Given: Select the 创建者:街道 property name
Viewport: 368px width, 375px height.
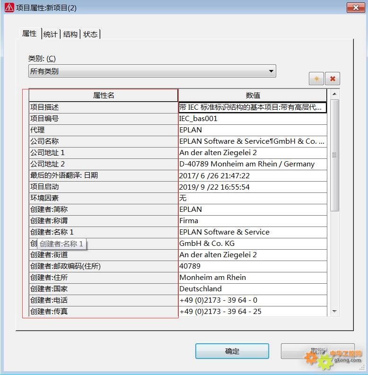Looking at the screenshot, I should tap(104, 255).
